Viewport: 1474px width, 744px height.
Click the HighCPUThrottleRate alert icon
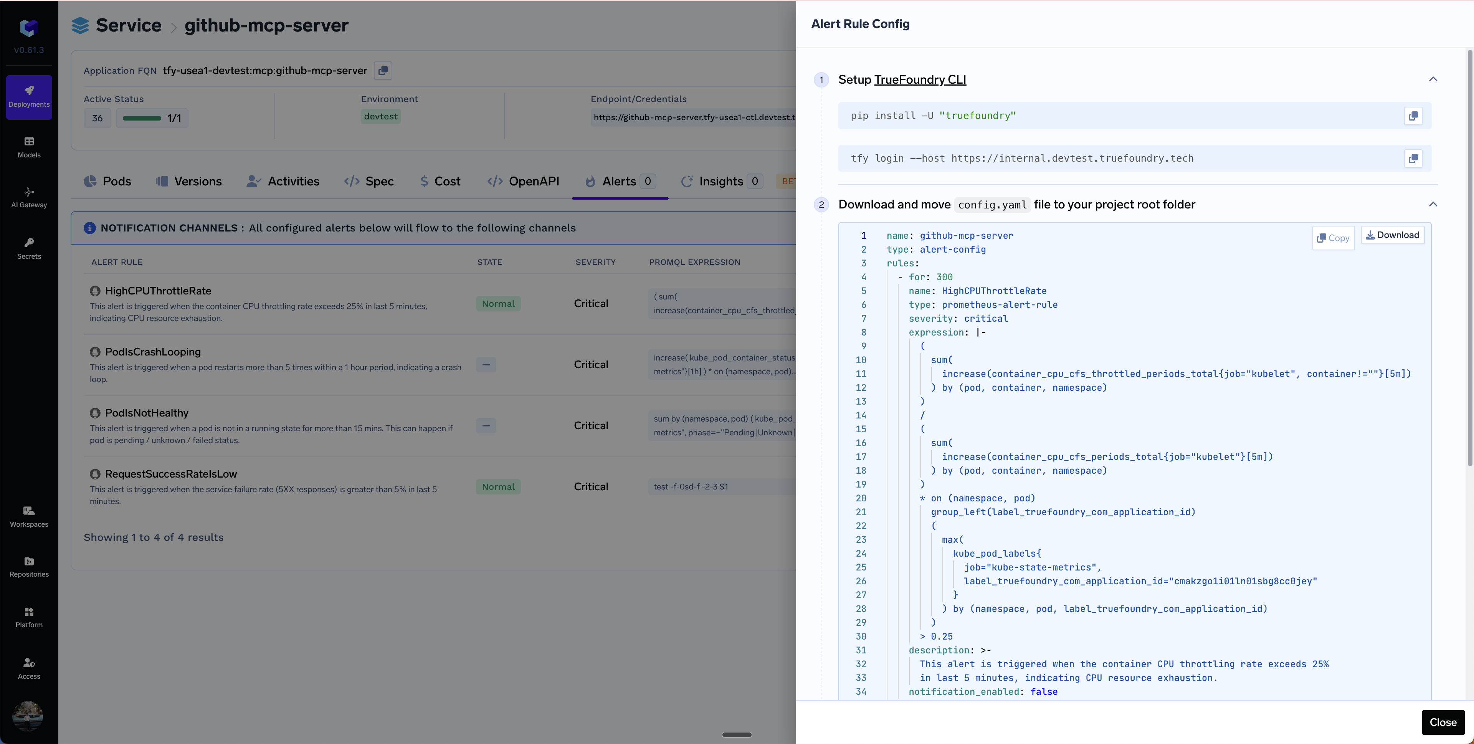(x=95, y=291)
